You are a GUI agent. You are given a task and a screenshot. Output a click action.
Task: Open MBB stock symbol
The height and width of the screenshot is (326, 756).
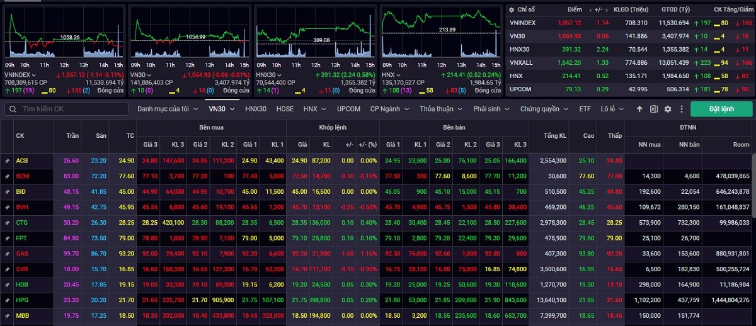[x=22, y=315]
